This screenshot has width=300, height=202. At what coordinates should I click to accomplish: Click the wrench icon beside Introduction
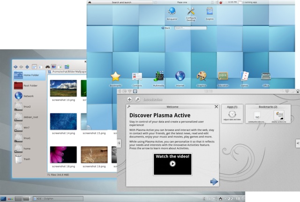click(x=137, y=99)
